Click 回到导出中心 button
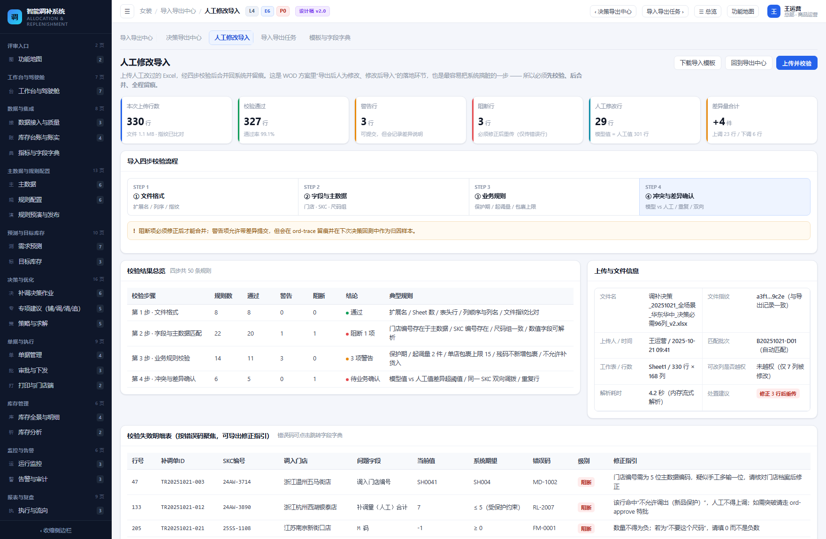Image resolution: width=826 pixels, height=539 pixels. 748,63
